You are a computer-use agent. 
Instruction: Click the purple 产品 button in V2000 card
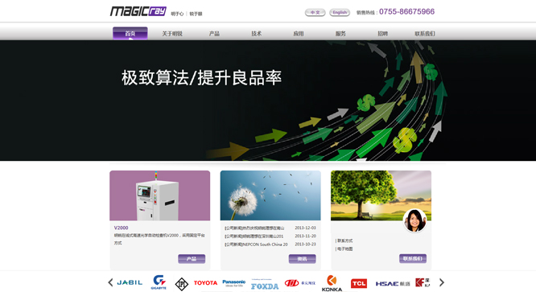pos(192,259)
